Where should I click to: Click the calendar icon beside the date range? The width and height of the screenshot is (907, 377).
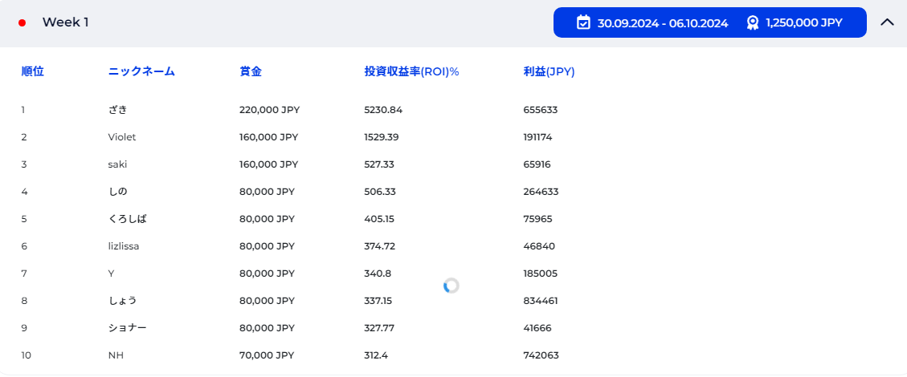pyautogui.click(x=584, y=22)
